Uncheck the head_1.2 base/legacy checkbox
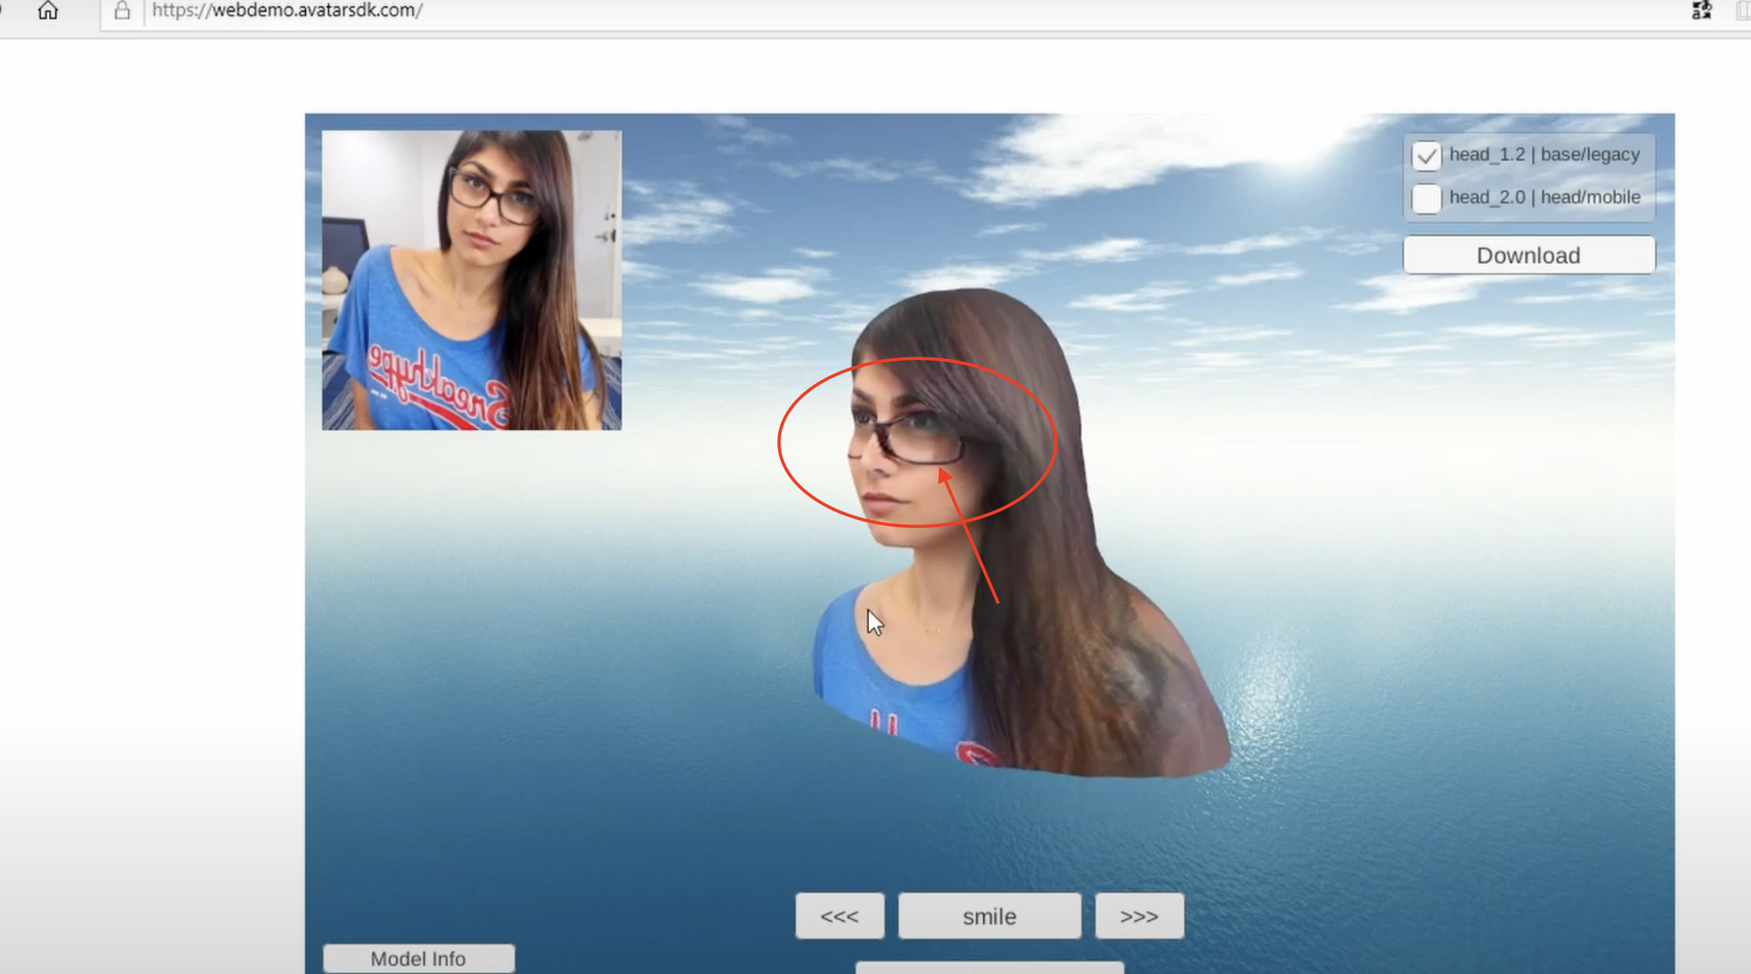This screenshot has height=974, width=1751. click(x=1426, y=156)
